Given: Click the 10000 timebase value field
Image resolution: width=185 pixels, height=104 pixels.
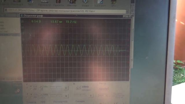Looking at the screenshot, I should [x=86, y=87].
